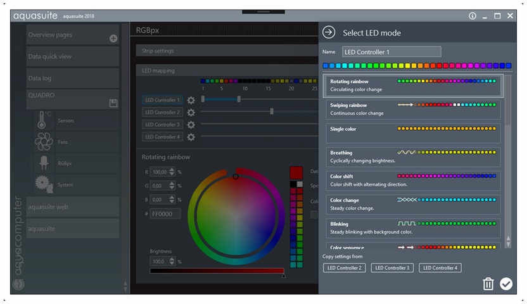The height and width of the screenshot is (304, 527).
Task: Open the Data quick view menu
Action: pyautogui.click(x=73, y=57)
